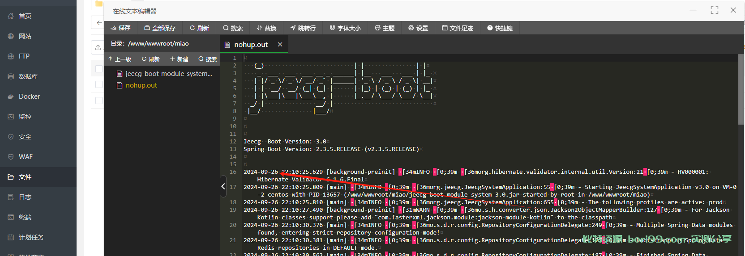Click the terminal icon beside 终端
Viewport: 745px width, 256px height.
(11, 217)
